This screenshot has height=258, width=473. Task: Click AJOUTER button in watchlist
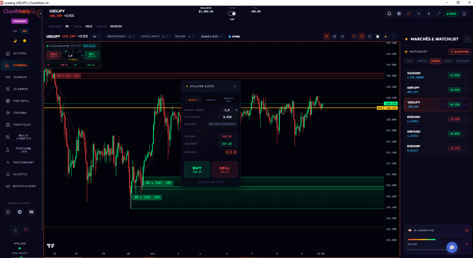coord(460,52)
